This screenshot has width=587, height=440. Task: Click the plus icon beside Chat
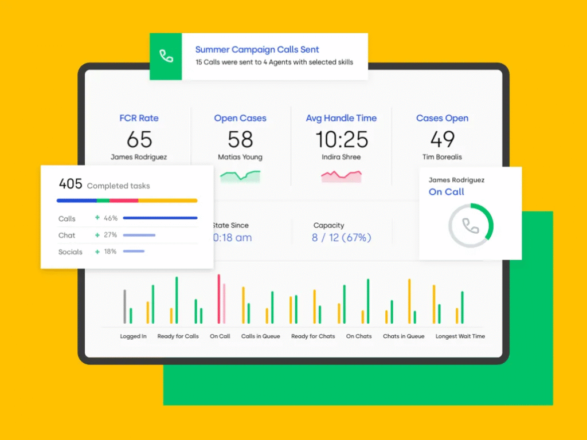(x=97, y=235)
